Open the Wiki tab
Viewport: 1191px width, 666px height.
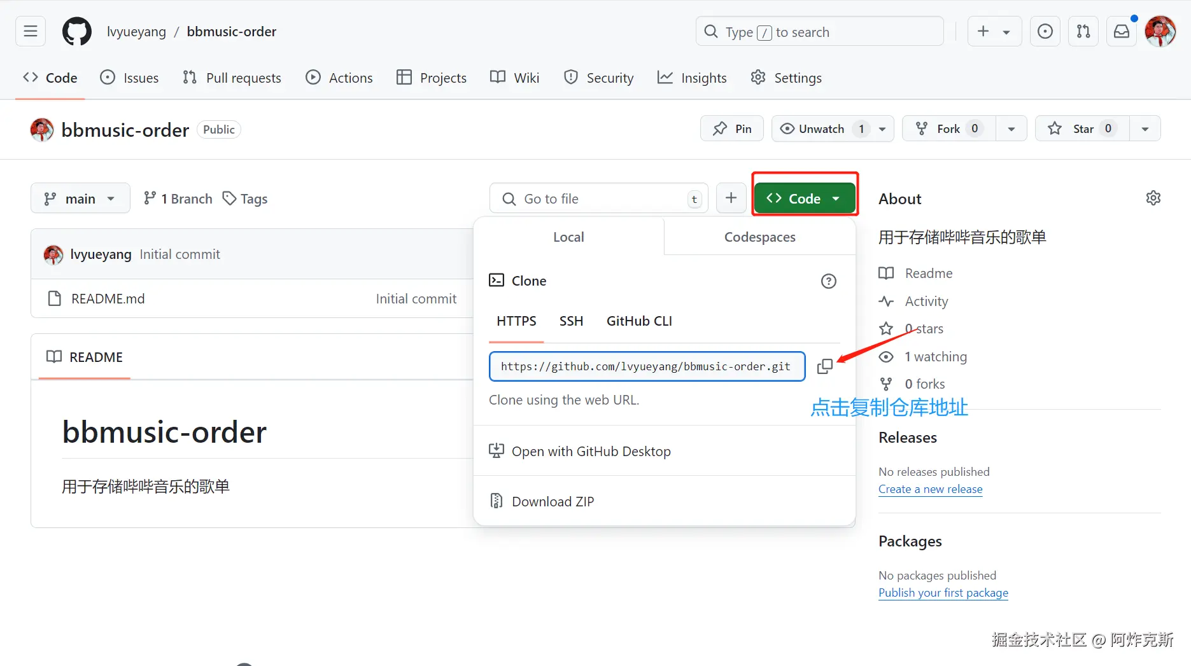tap(515, 78)
